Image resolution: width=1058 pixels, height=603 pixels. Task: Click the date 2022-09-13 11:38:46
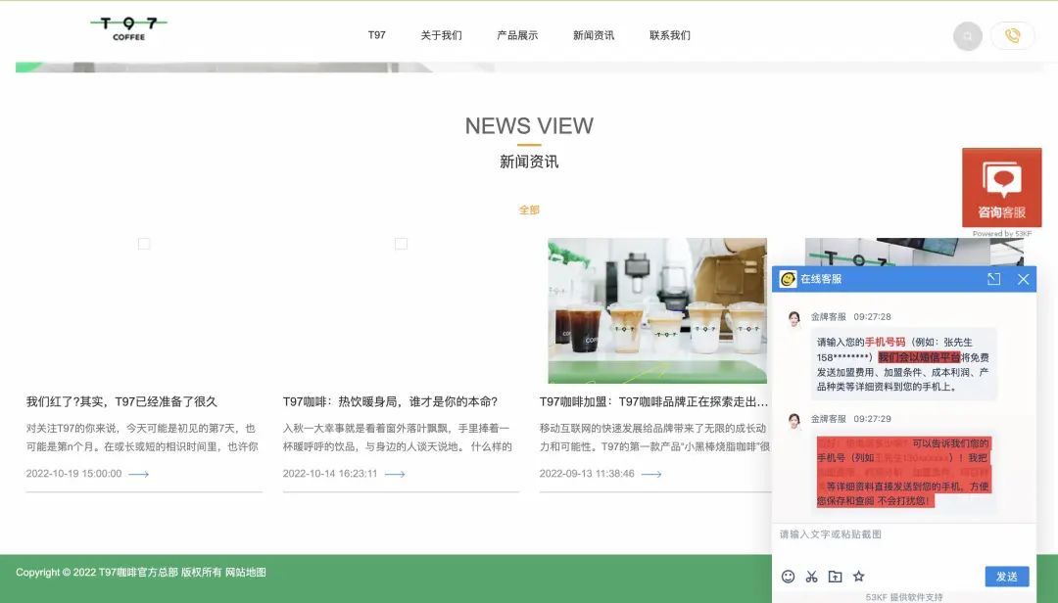pos(587,474)
